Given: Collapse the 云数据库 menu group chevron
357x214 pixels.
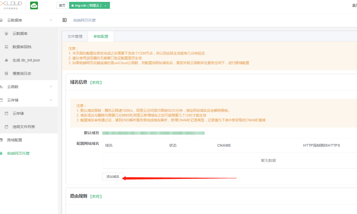Looking at the screenshot, I should (51, 20).
